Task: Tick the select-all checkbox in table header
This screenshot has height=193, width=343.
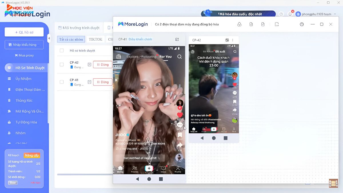Action: point(61,51)
